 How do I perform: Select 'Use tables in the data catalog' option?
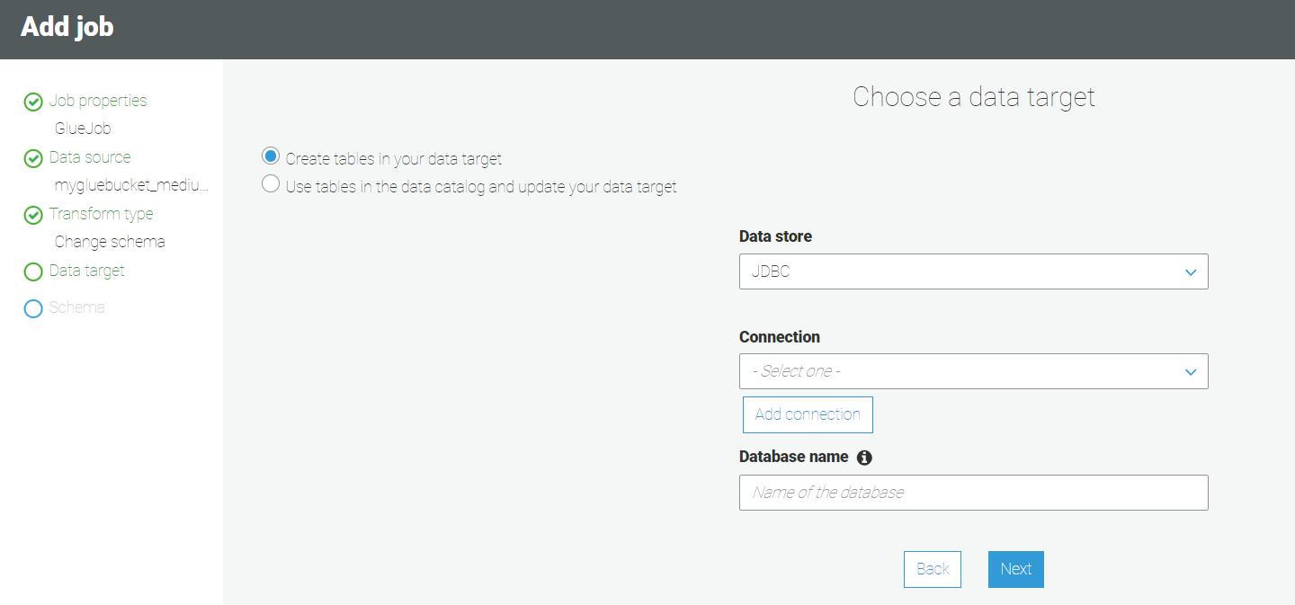pos(271,184)
